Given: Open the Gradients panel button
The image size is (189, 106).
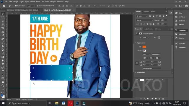Looking at the screenshot, I should [181, 21].
